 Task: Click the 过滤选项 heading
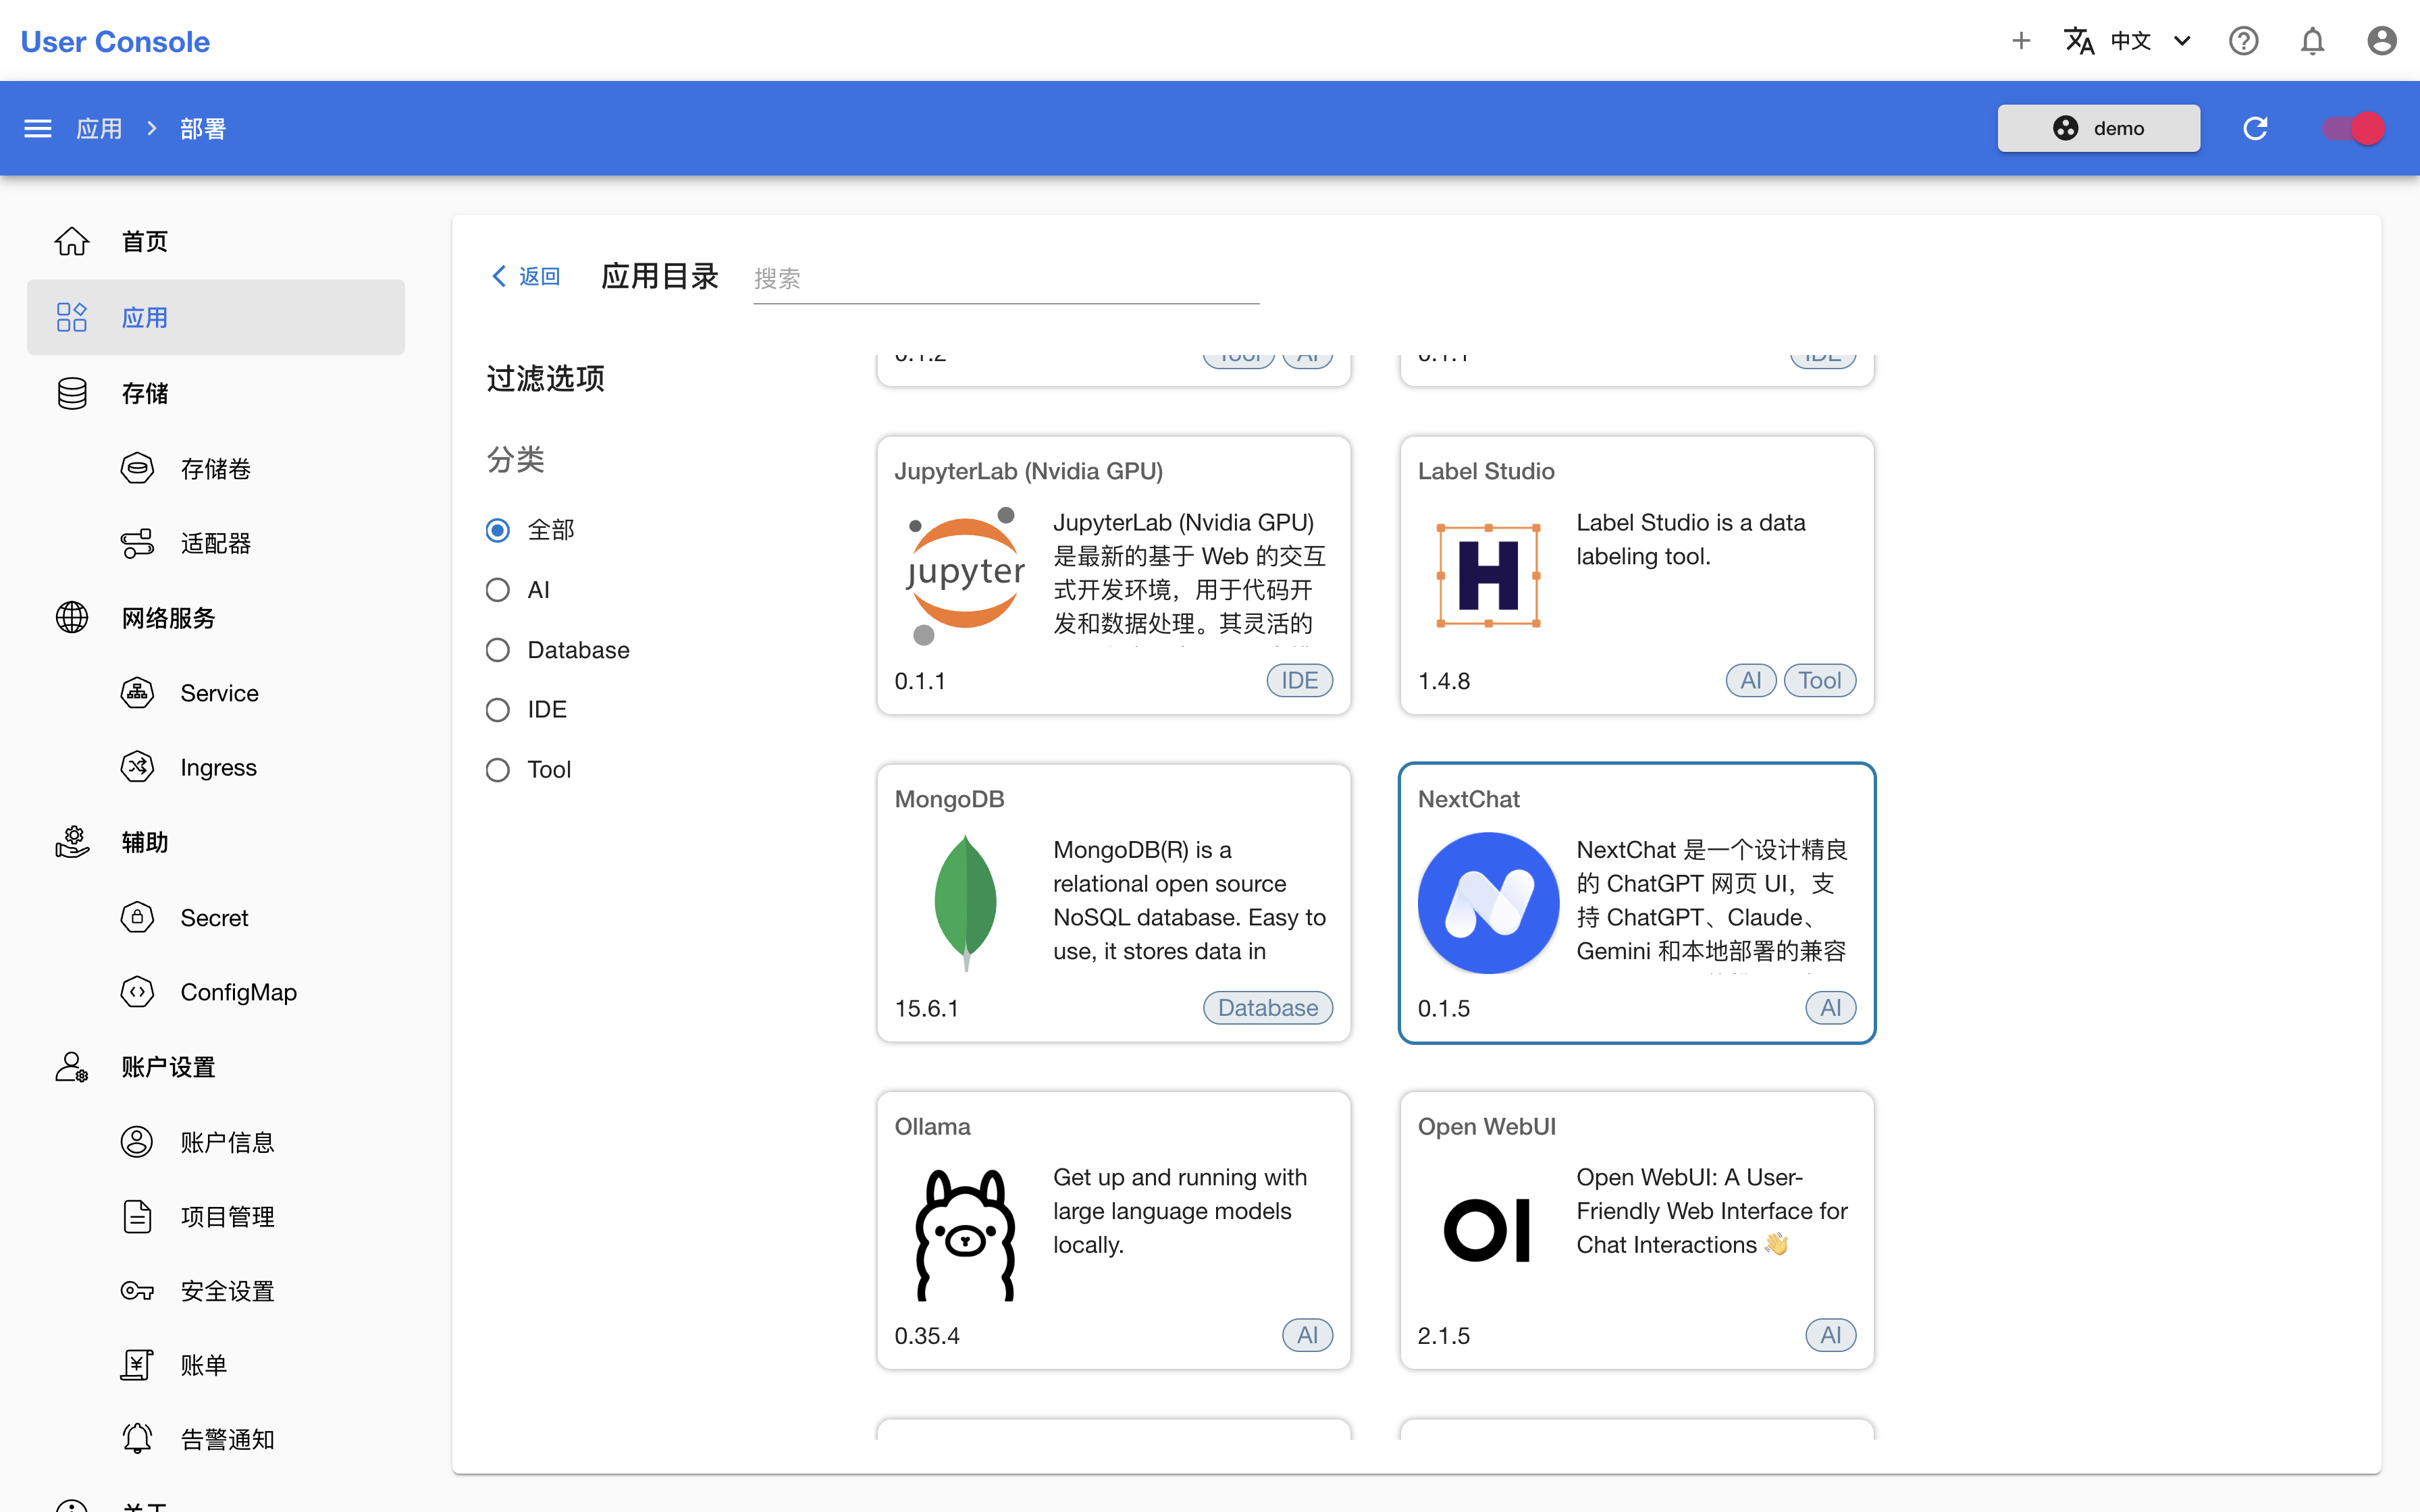tap(545, 378)
